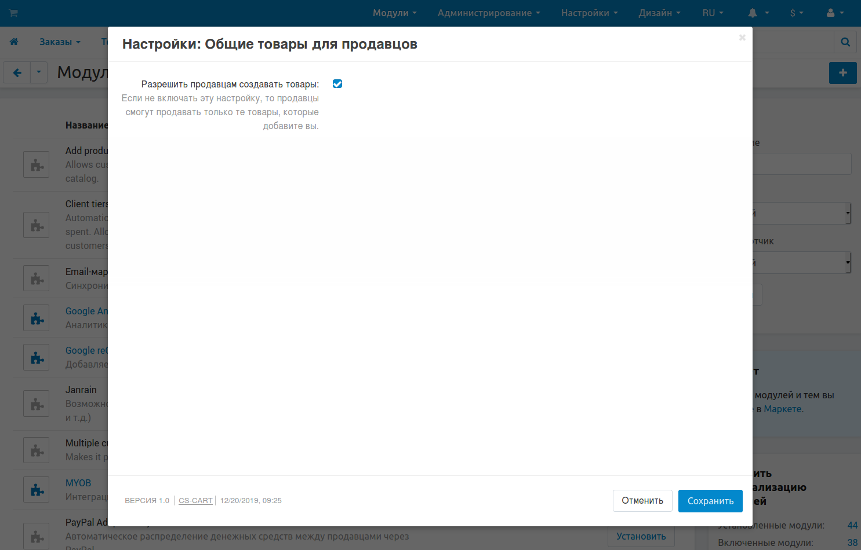
Task: Open the $ currency dropdown
Action: point(796,13)
